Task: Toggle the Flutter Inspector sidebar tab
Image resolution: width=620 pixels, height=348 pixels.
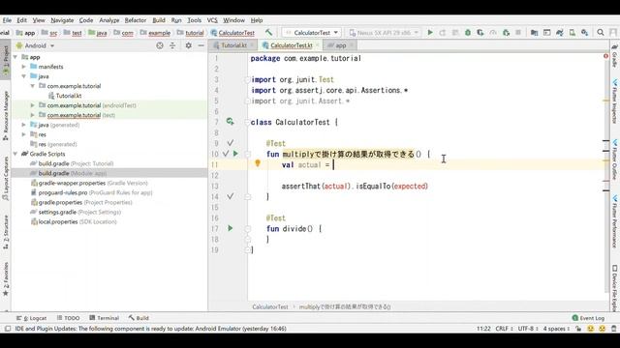Action: click(x=615, y=101)
